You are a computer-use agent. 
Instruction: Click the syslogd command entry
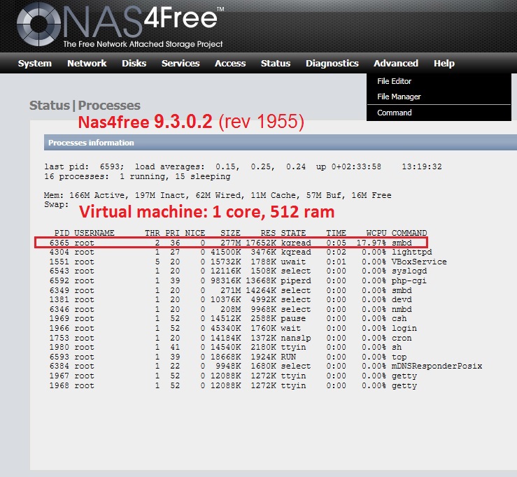(x=409, y=271)
